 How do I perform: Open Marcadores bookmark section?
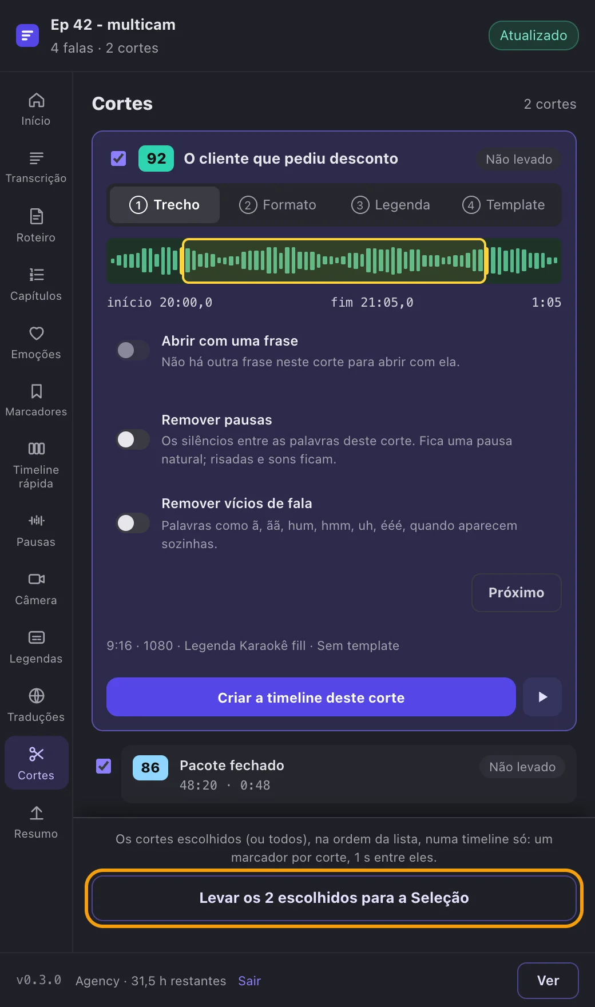(x=36, y=401)
